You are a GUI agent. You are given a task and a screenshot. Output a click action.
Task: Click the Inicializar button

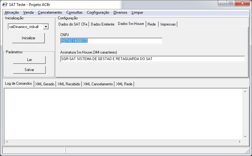click(x=28, y=38)
